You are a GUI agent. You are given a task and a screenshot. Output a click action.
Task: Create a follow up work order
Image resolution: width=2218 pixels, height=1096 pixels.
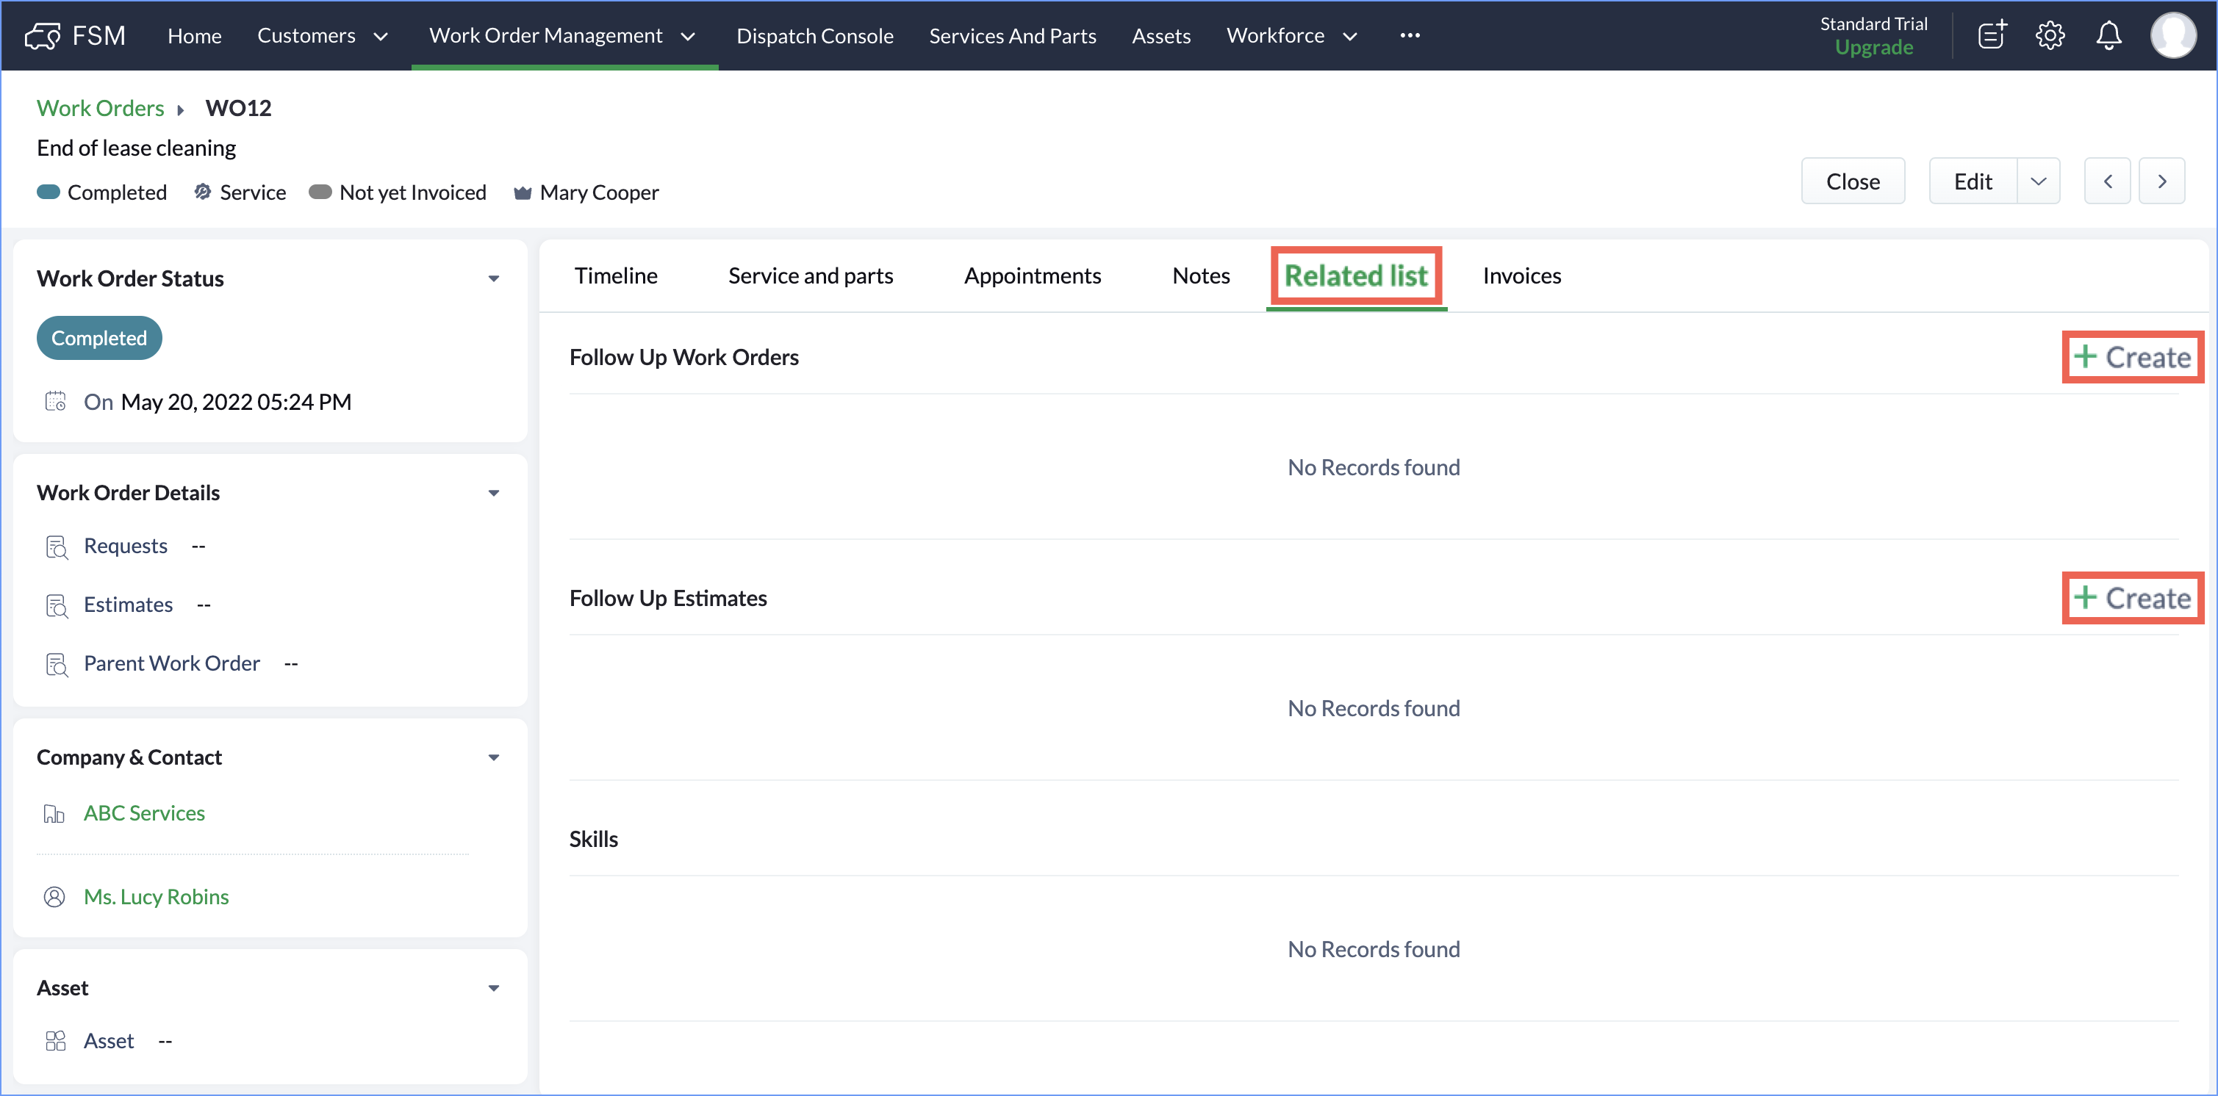click(2132, 357)
